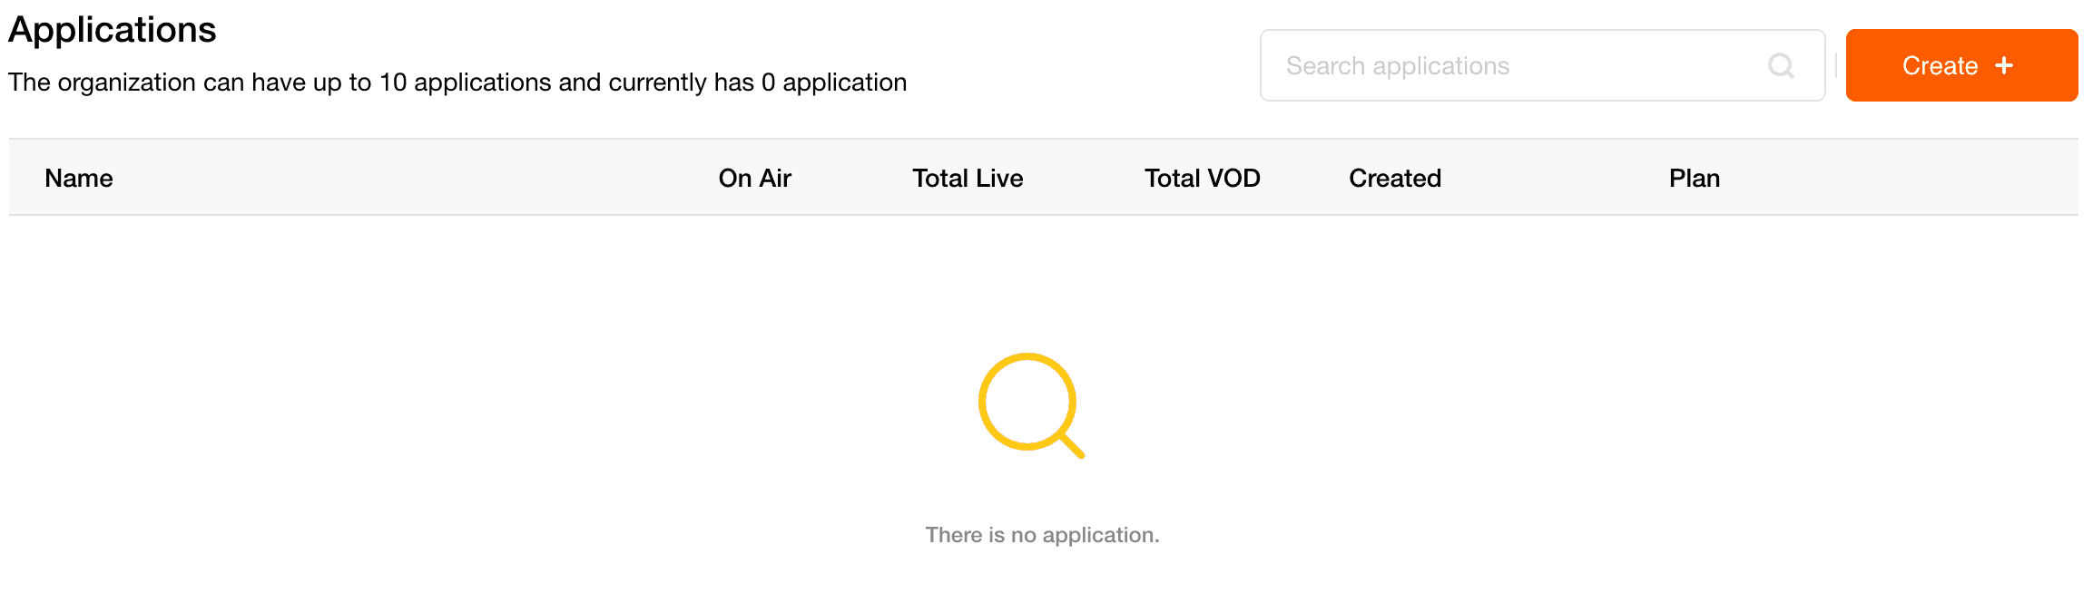The image size is (2093, 593).
Task: Click the Applications page heading
Action: click(113, 30)
